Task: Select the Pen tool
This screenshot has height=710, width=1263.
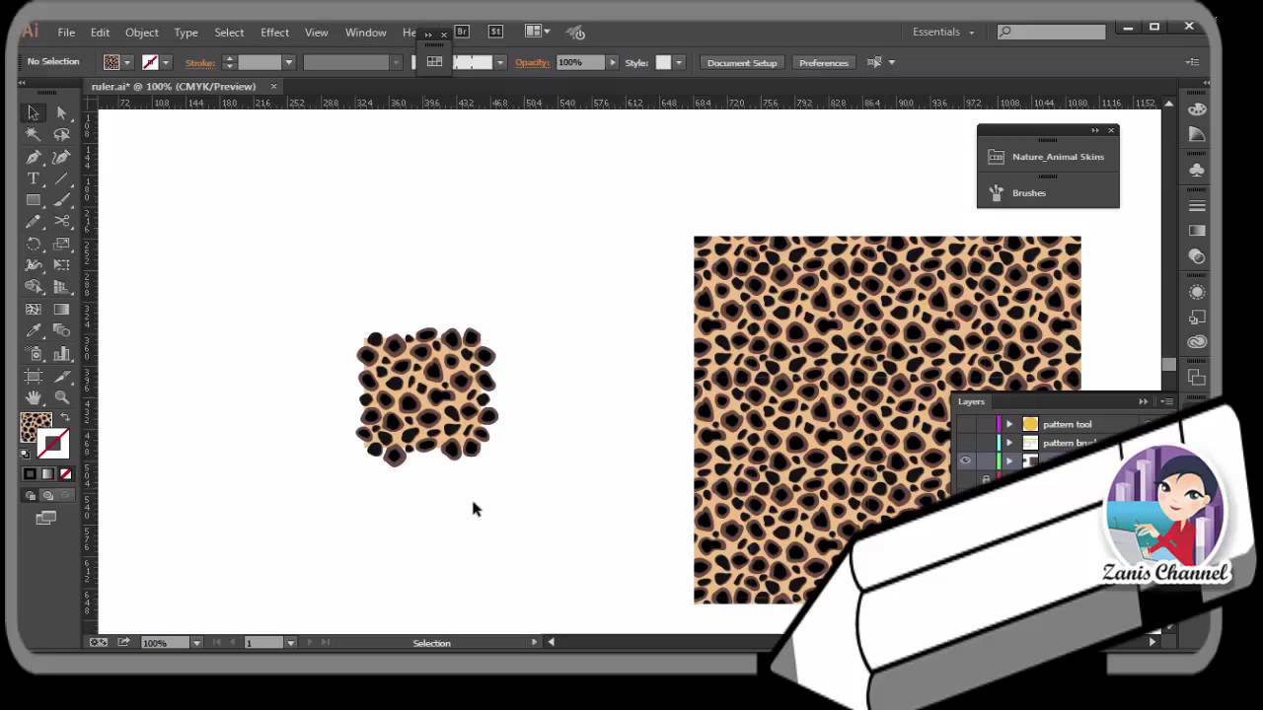Action: tap(34, 157)
